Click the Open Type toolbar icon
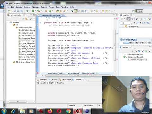 click(57, 11)
